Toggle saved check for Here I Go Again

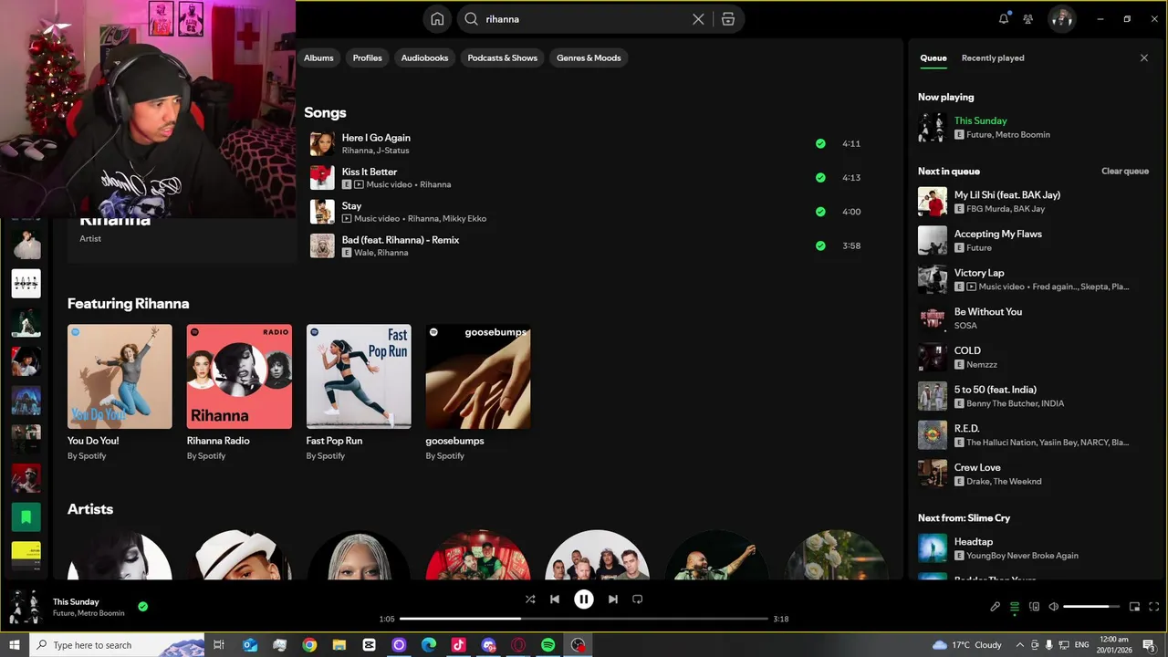coord(820,143)
